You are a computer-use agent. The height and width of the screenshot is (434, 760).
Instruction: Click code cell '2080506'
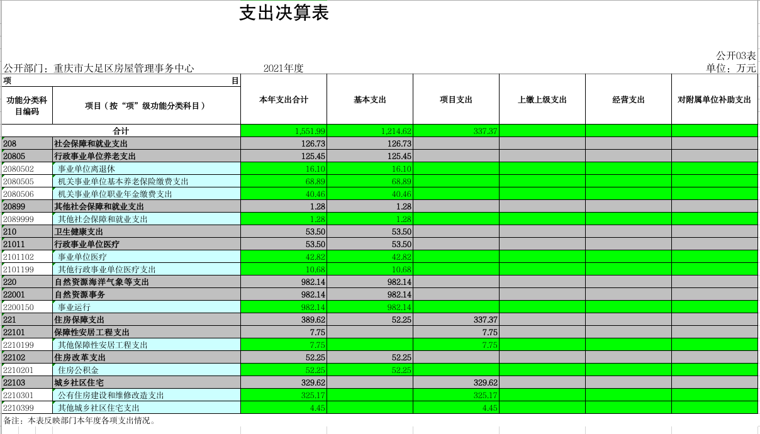click(27, 194)
